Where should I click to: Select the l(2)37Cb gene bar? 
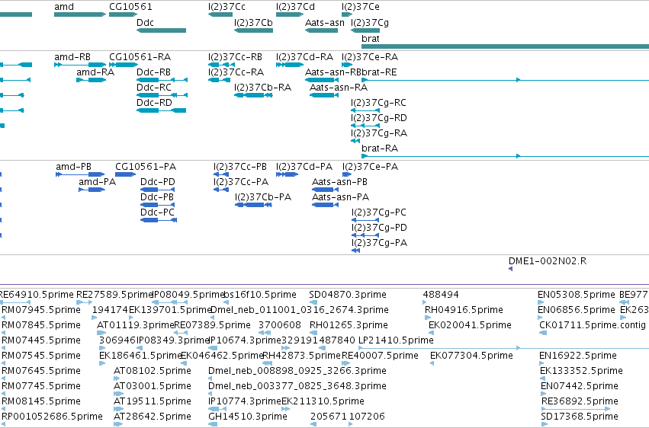click(x=253, y=30)
